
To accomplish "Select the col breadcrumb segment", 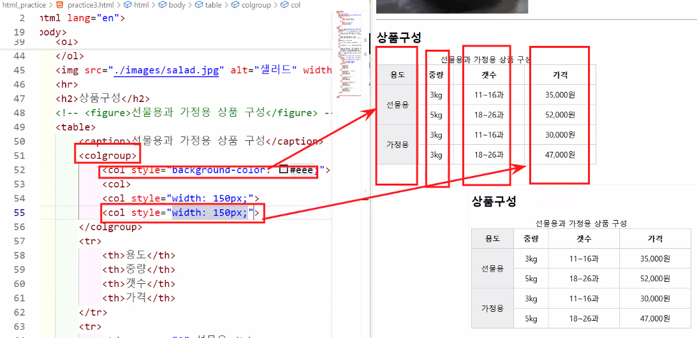I will coord(296,6).
